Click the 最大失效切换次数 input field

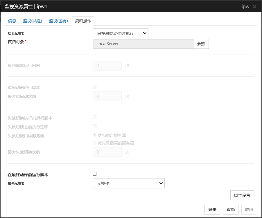pyautogui.click(x=107, y=152)
